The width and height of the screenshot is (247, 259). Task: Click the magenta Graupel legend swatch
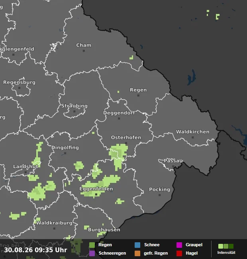(x=179, y=245)
